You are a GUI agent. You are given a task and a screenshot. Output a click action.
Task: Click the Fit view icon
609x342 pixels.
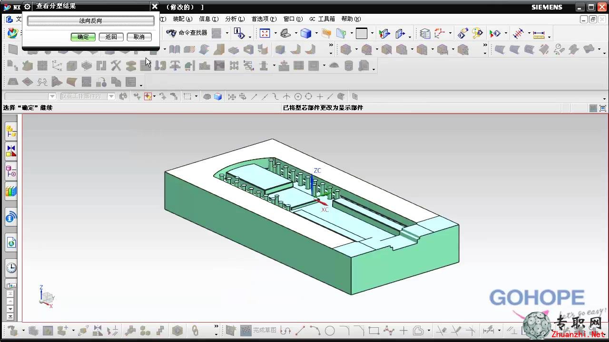coord(265,33)
